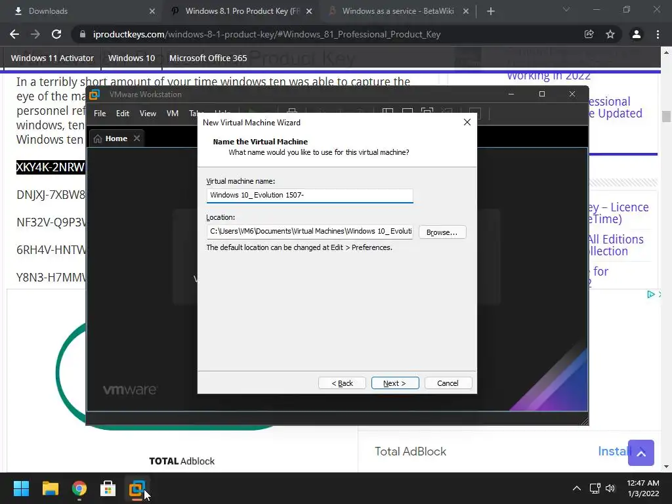Open VMware View menu

pos(148,114)
